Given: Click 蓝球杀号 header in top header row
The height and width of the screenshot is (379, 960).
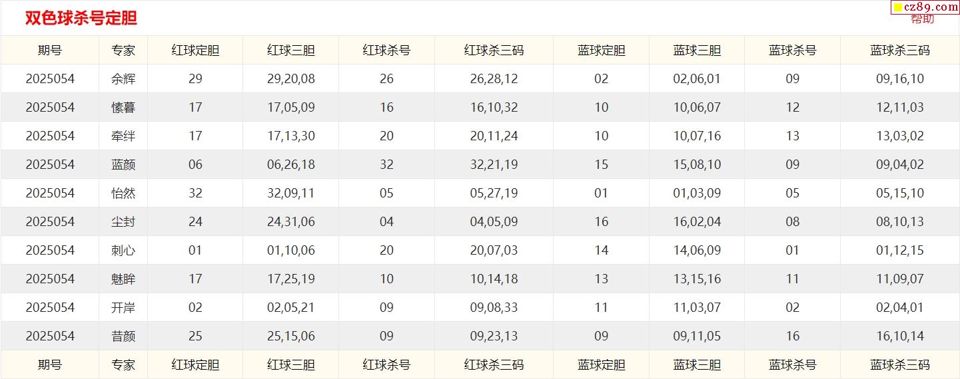Looking at the screenshot, I should [793, 50].
